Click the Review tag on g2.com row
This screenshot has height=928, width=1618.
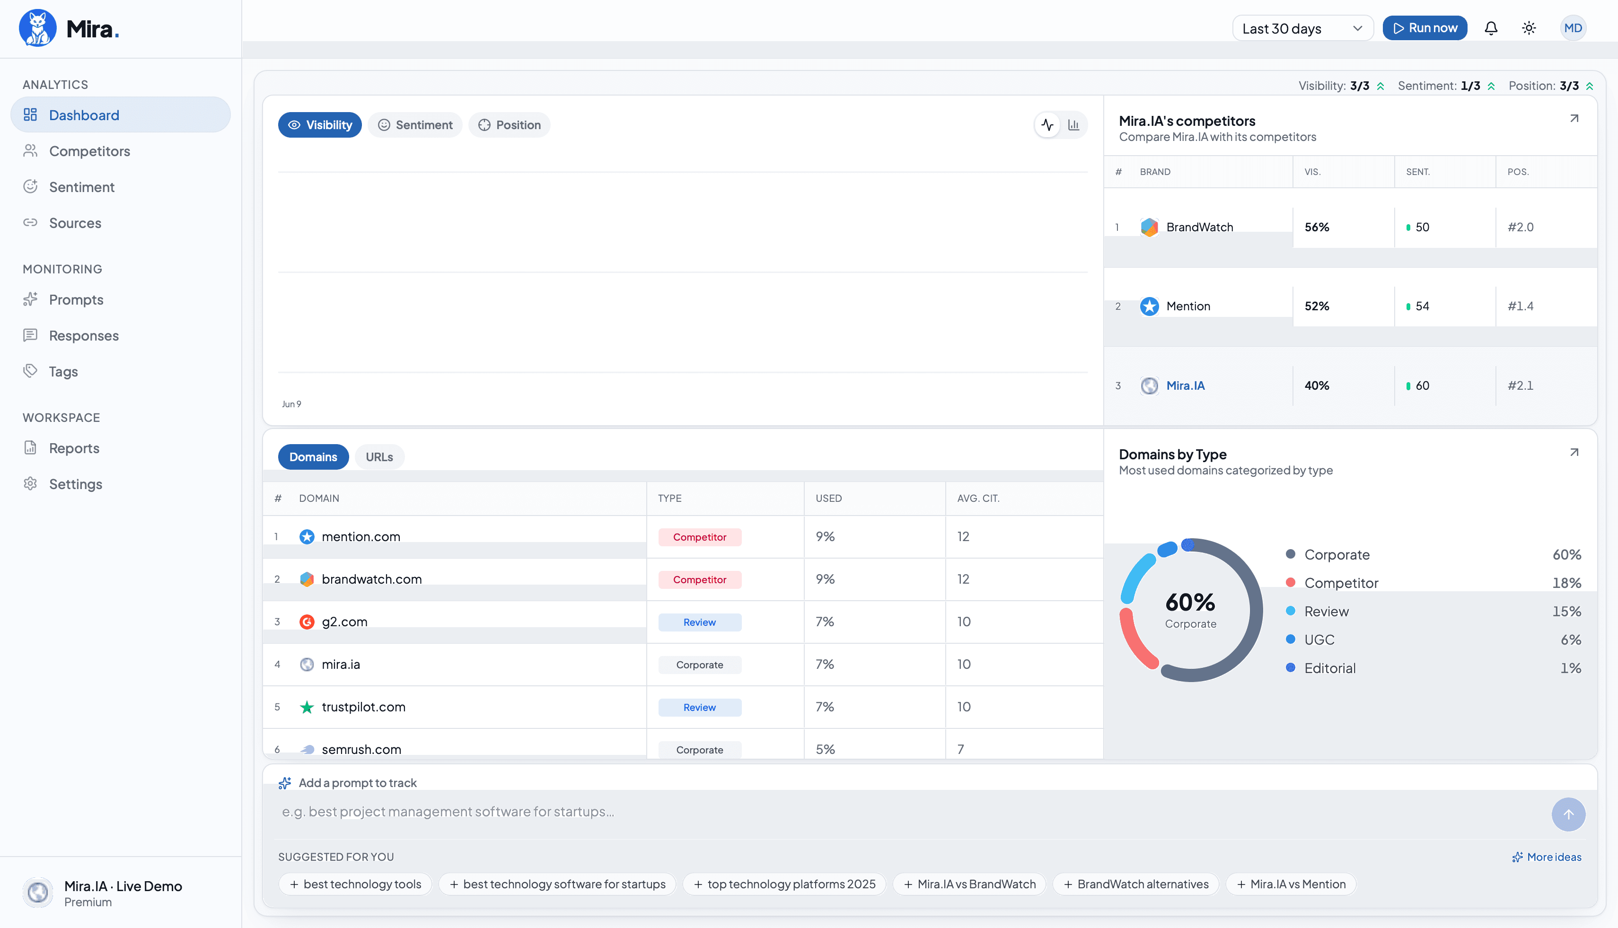pyautogui.click(x=699, y=622)
